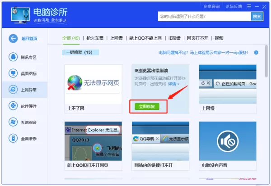Switch to the IE报错 tab
The height and width of the screenshot is (186, 271).
[174, 38]
